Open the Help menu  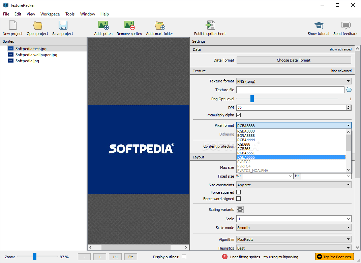pos(104,14)
